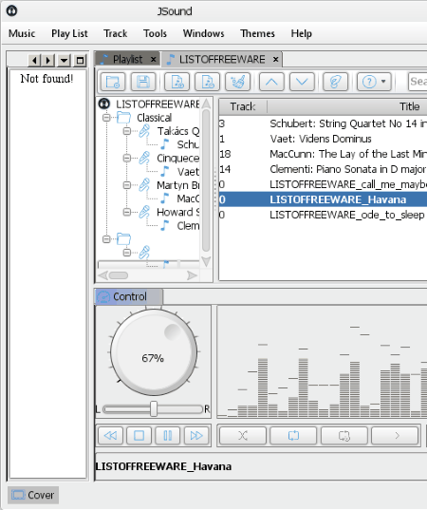Select LISTOFFREEWARE_ode_to_sleep row
Screen dimensions: 427x510
(x=323, y=215)
